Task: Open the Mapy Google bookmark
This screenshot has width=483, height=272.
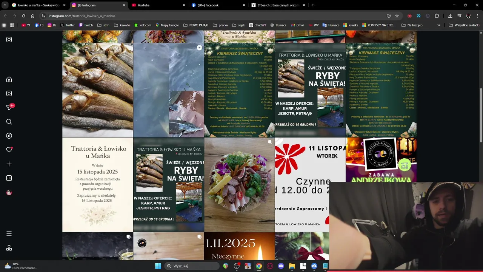Action: click(x=167, y=25)
